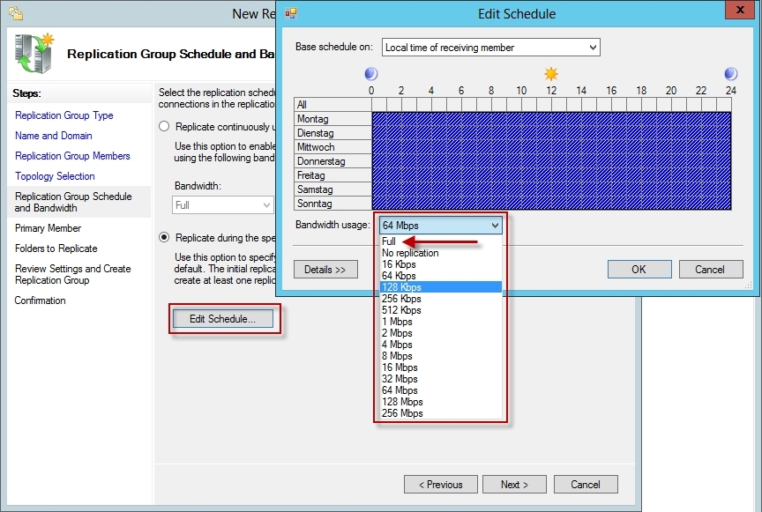The width and height of the screenshot is (762, 512).
Task: Click the Folders to Replicate step
Action: click(56, 249)
